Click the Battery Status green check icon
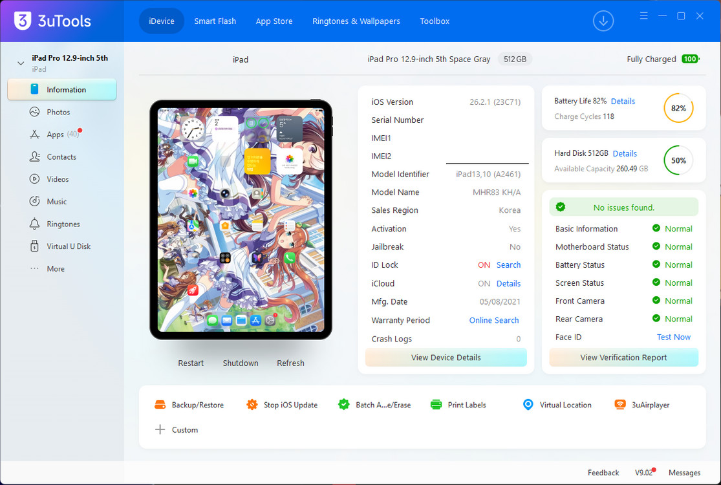Screen dimensions: 721x485 pos(656,264)
